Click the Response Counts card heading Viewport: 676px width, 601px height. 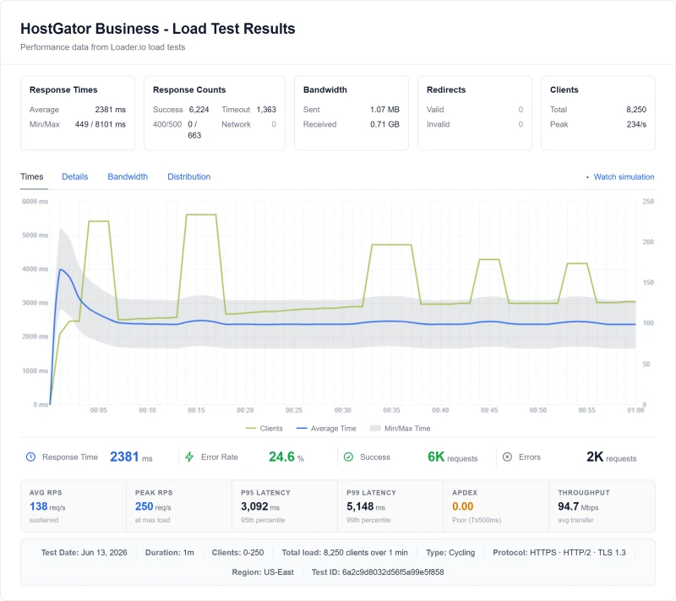pos(189,89)
